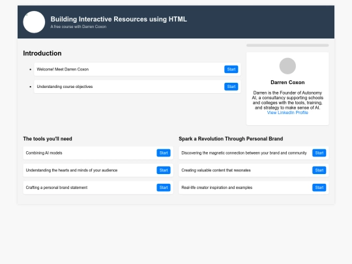The width and height of the screenshot is (352, 264).
Task: Click Darren's bio paragraph about Autonomy AI
Action: (x=287, y=100)
